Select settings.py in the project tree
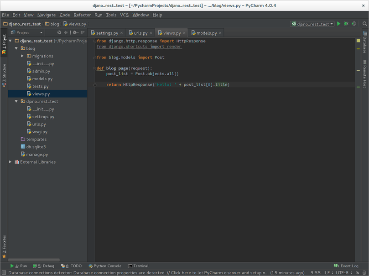This screenshot has width=369, height=276. (x=43, y=116)
